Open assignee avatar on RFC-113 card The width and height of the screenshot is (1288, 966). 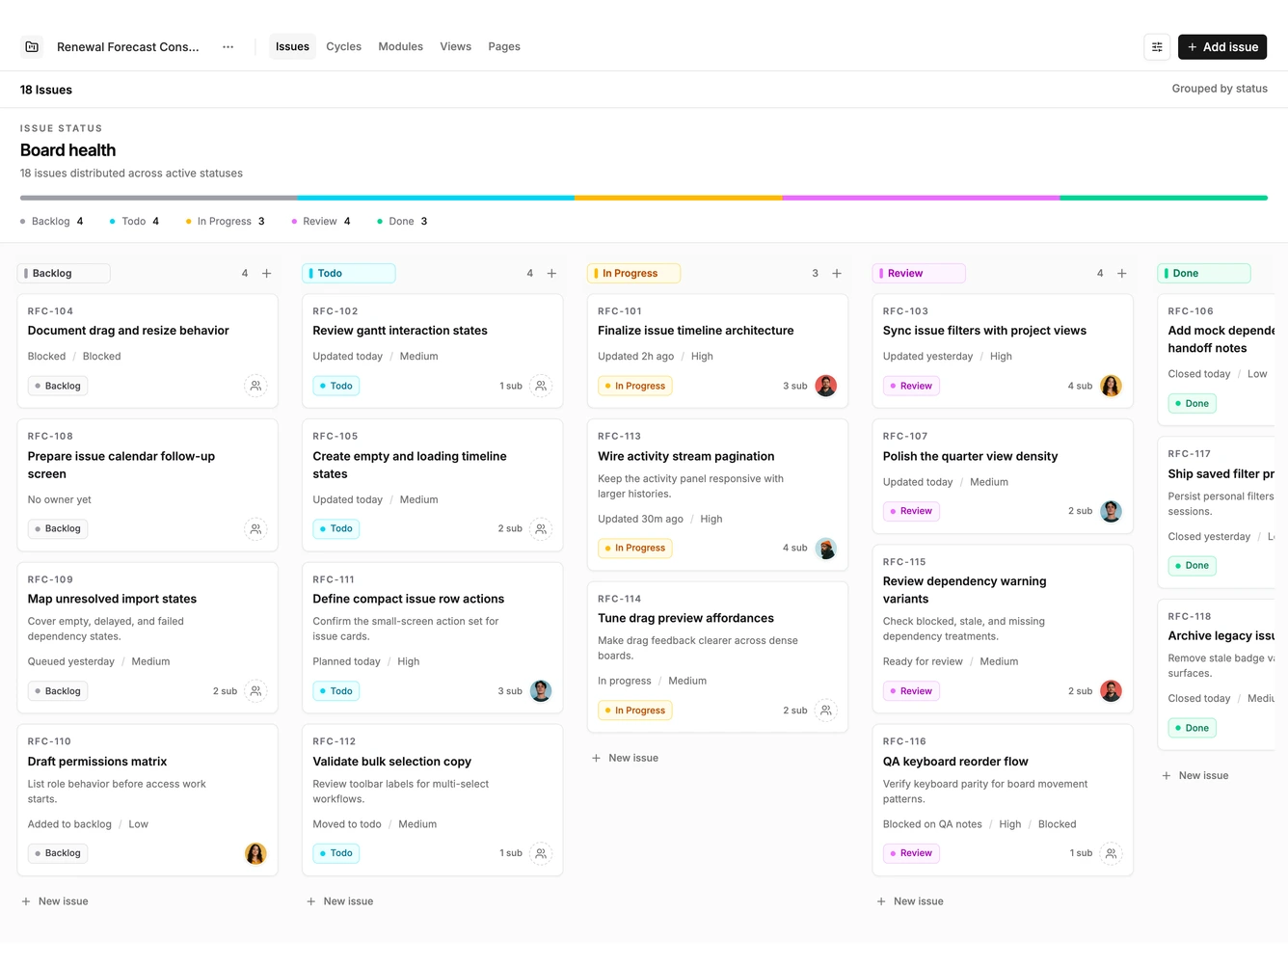pos(826,548)
